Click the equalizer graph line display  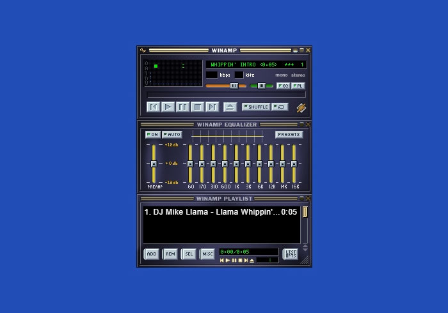click(x=227, y=136)
